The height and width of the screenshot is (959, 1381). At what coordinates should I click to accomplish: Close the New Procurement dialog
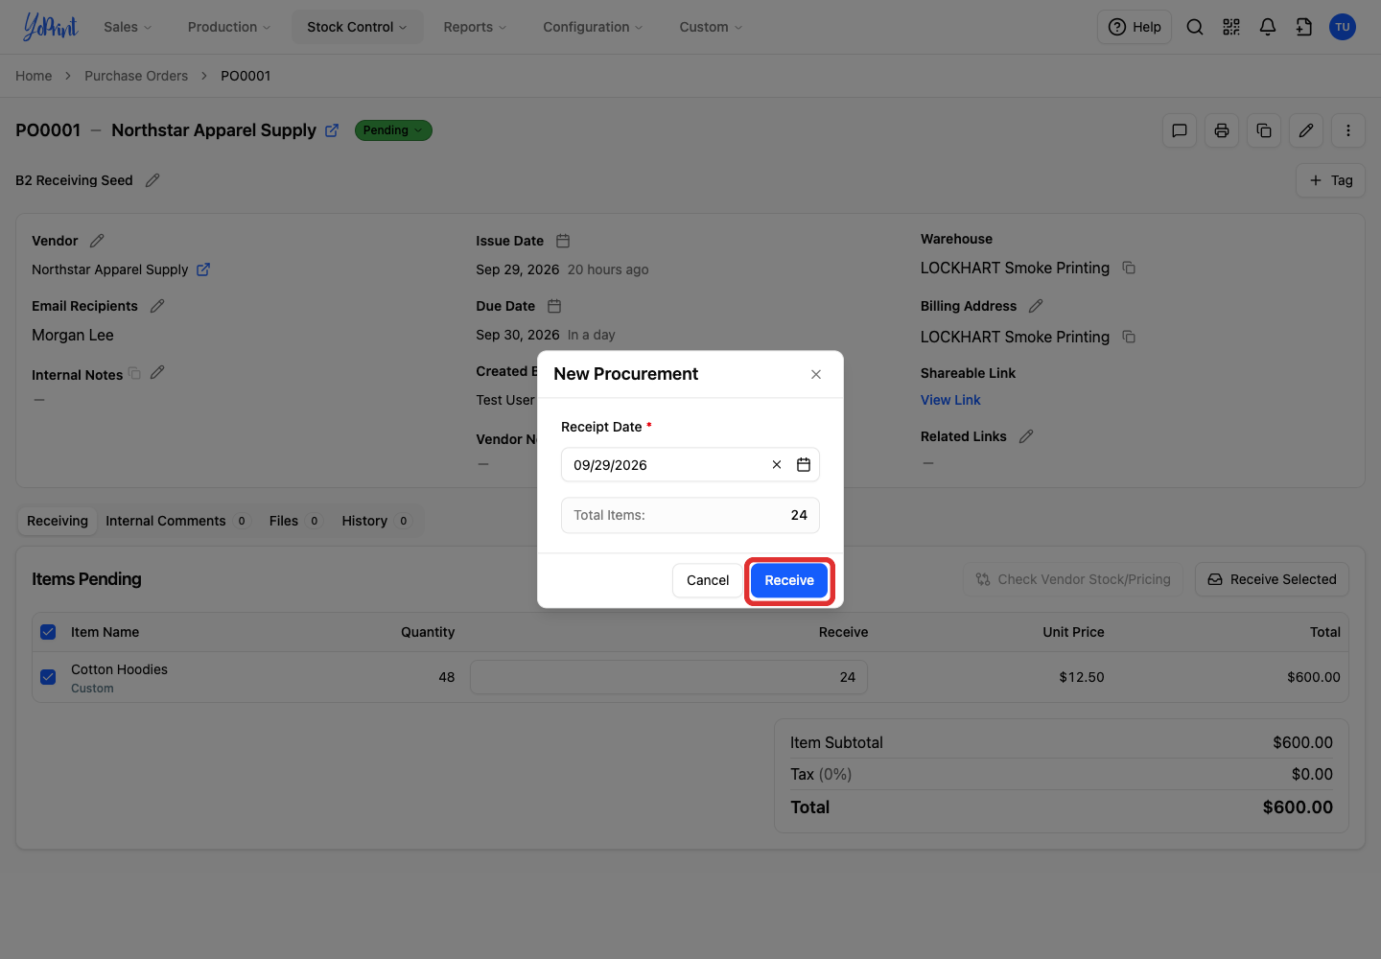tap(816, 374)
